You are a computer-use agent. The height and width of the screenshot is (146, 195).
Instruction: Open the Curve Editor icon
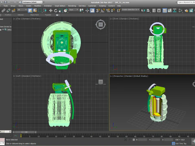click(x=170, y=11)
